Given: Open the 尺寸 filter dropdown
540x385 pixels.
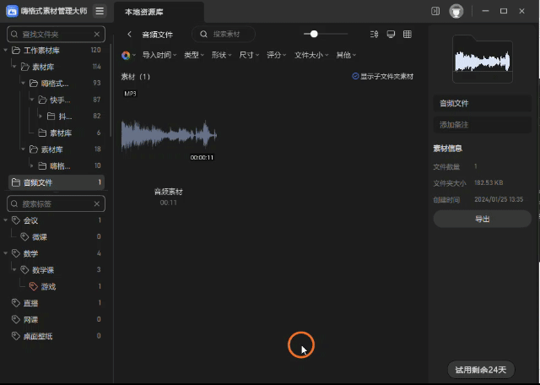Looking at the screenshot, I should click(x=249, y=55).
